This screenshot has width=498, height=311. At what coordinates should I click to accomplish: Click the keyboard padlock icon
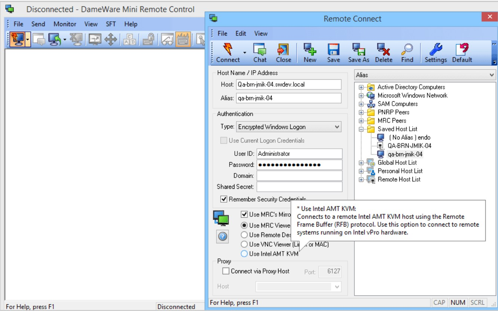click(x=148, y=39)
